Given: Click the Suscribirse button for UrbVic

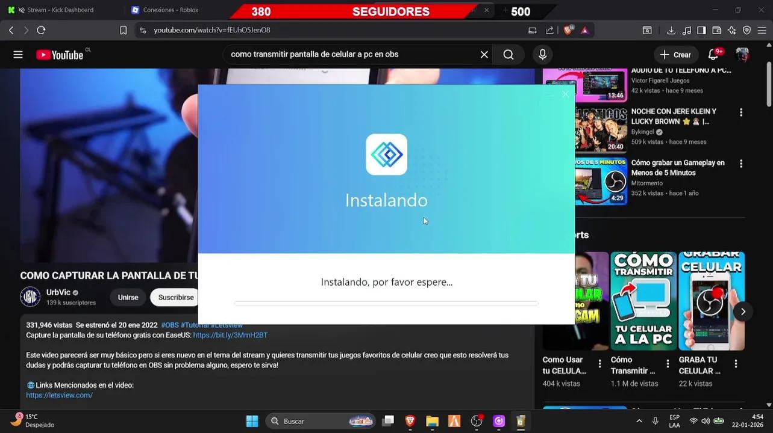Looking at the screenshot, I should point(175,297).
